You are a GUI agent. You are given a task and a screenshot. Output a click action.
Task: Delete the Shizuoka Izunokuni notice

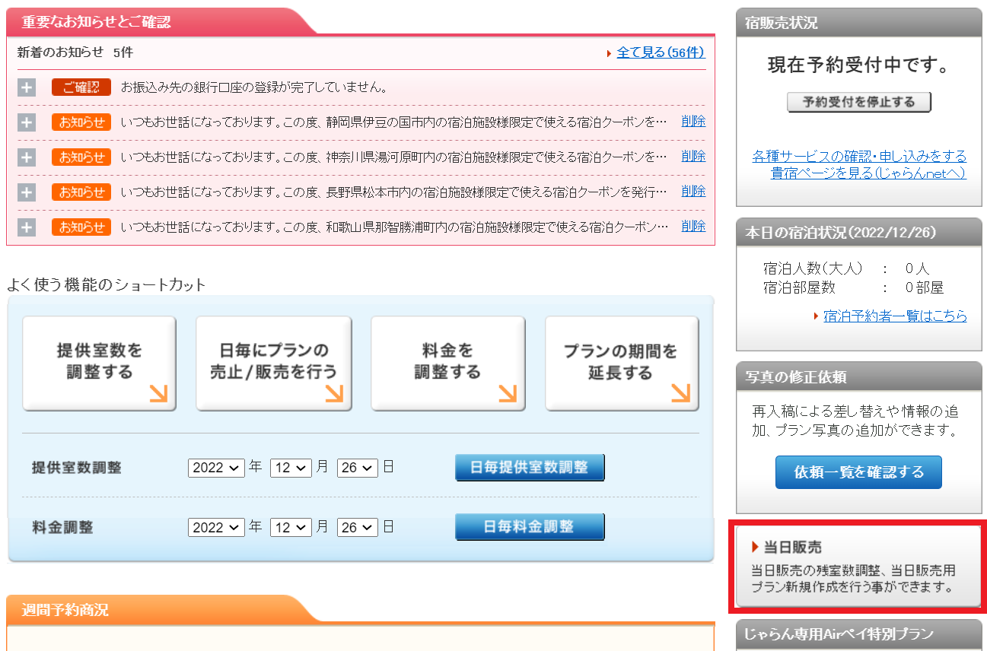(x=693, y=122)
